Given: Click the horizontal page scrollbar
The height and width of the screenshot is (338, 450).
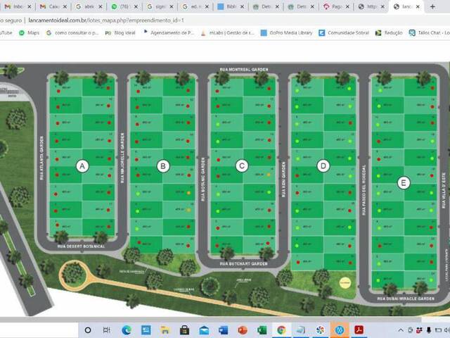Looking at the screenshot, I should tap(211, 319).
